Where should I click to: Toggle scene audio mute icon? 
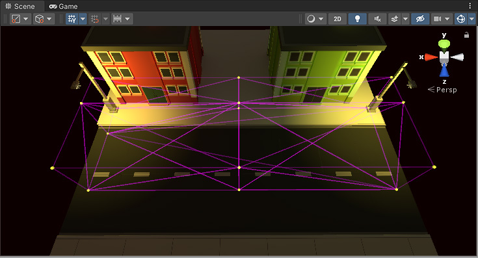click(377, 19)
